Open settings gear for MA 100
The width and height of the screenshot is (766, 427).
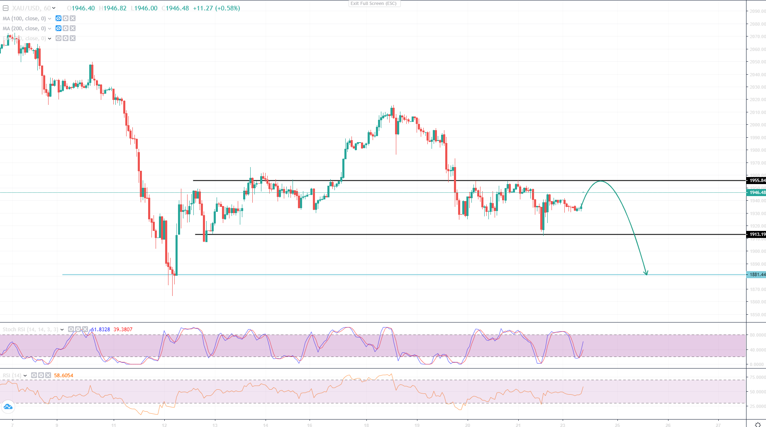66,18
